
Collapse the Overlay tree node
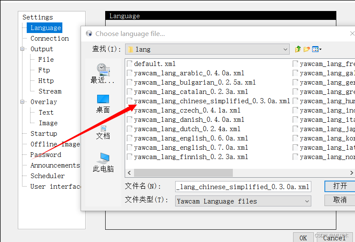[22, 102]
